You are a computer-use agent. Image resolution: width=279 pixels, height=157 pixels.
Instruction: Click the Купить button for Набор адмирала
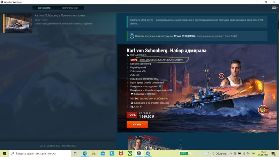[x=137, y=125]
